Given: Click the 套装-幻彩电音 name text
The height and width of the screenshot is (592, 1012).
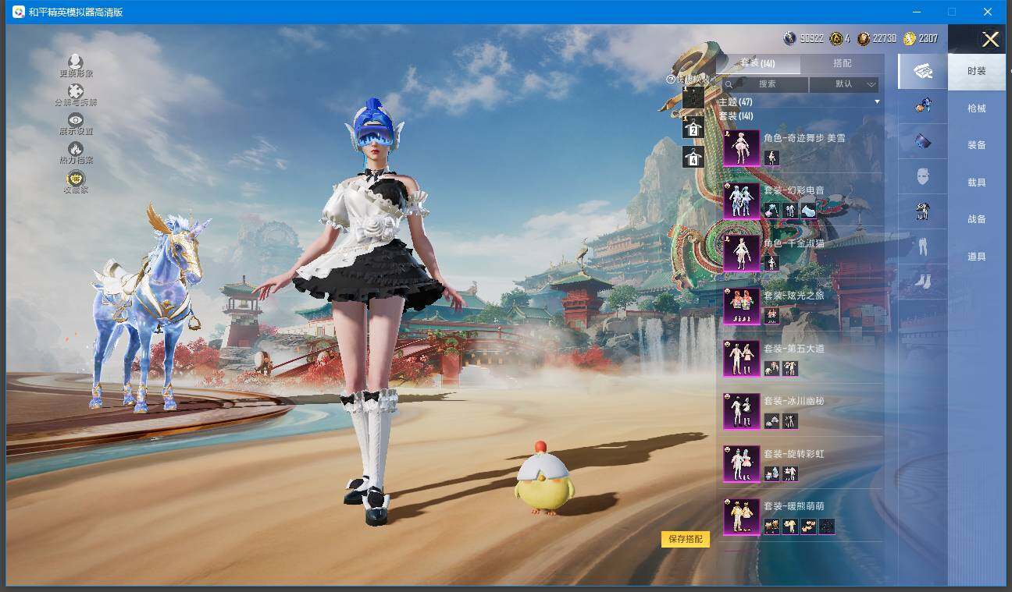Looking at the screenshot, I should (793, 190).
